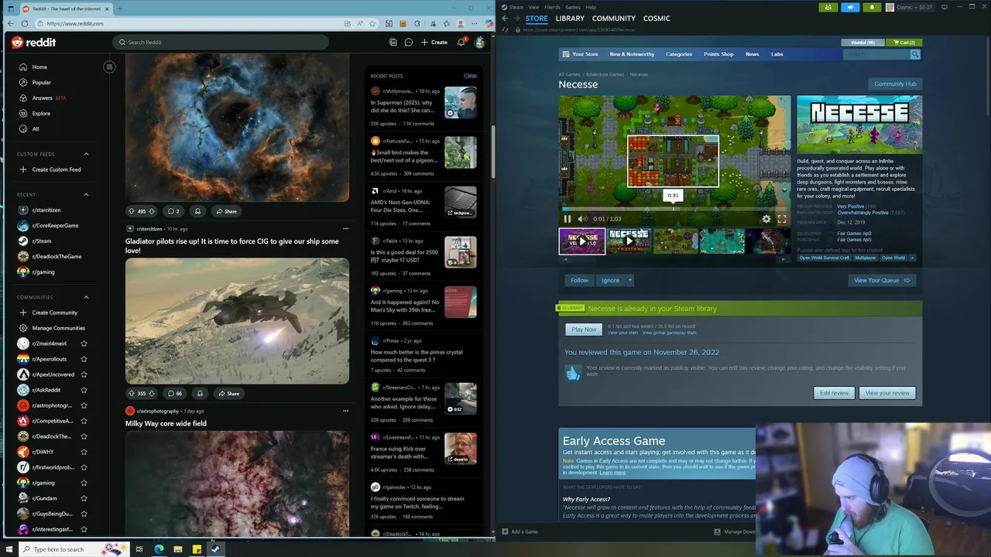
Task: Follow Necesse on Steam
Action: point(579,280)
